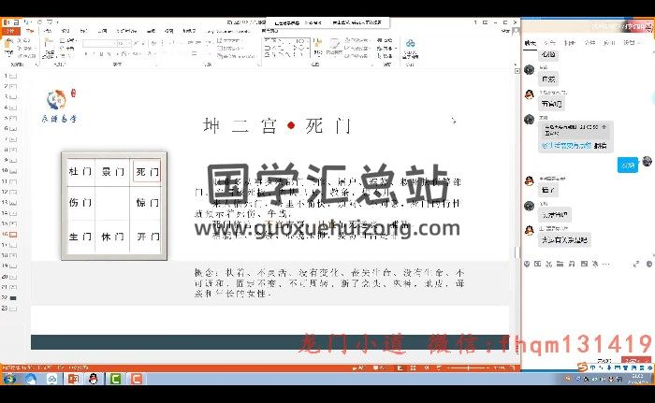Click the folder icon in the QQ chat toolbar

[560, 264]
